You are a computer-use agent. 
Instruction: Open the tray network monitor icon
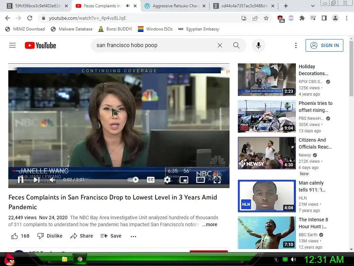(285, 259)
